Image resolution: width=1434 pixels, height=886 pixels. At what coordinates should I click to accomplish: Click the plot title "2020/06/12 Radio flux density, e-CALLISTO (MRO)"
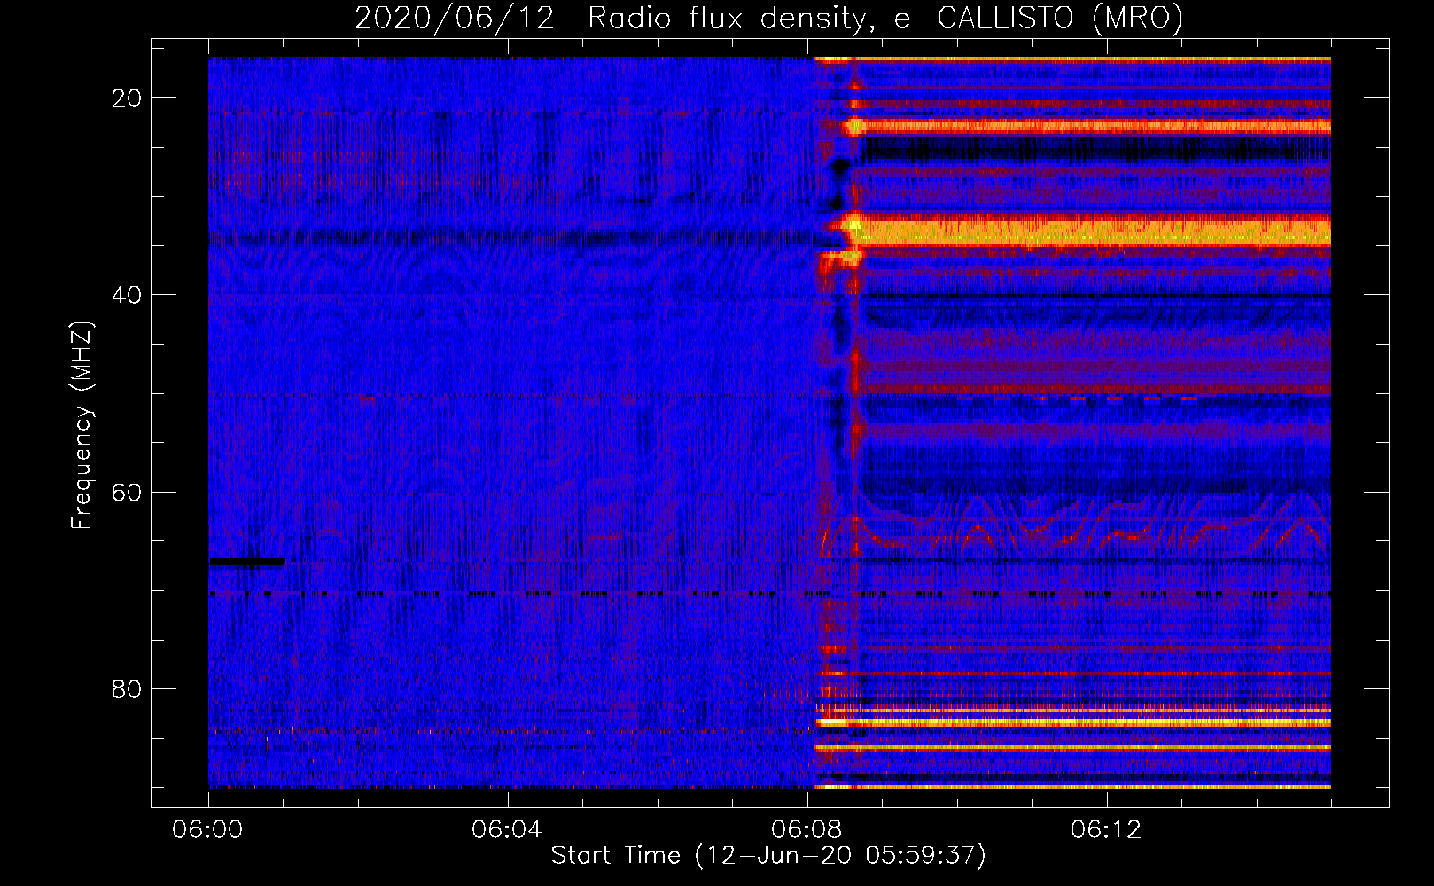coord(768,18)
